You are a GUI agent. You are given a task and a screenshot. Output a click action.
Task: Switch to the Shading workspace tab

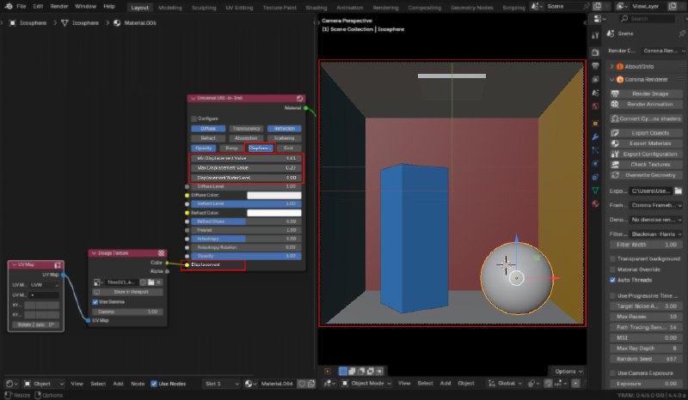[316, 8]
